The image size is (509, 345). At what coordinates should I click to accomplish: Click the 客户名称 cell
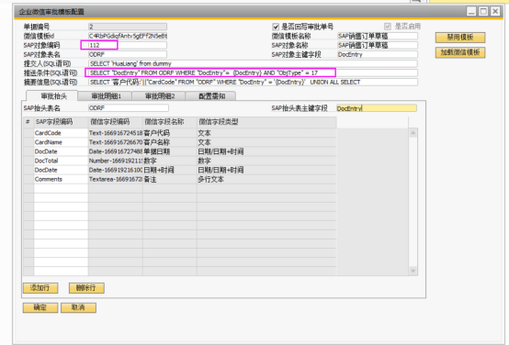[x=169, y=142]
